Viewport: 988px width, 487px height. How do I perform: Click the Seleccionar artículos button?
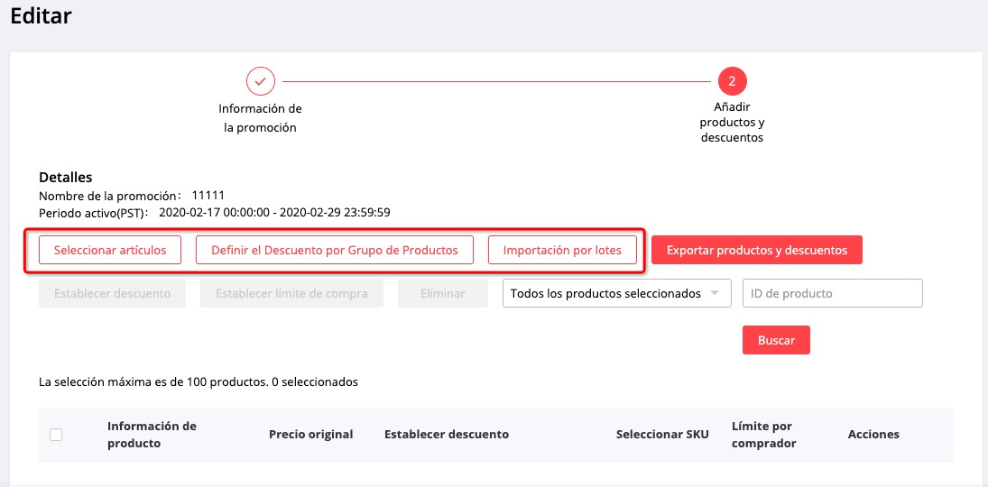(110, 250)
